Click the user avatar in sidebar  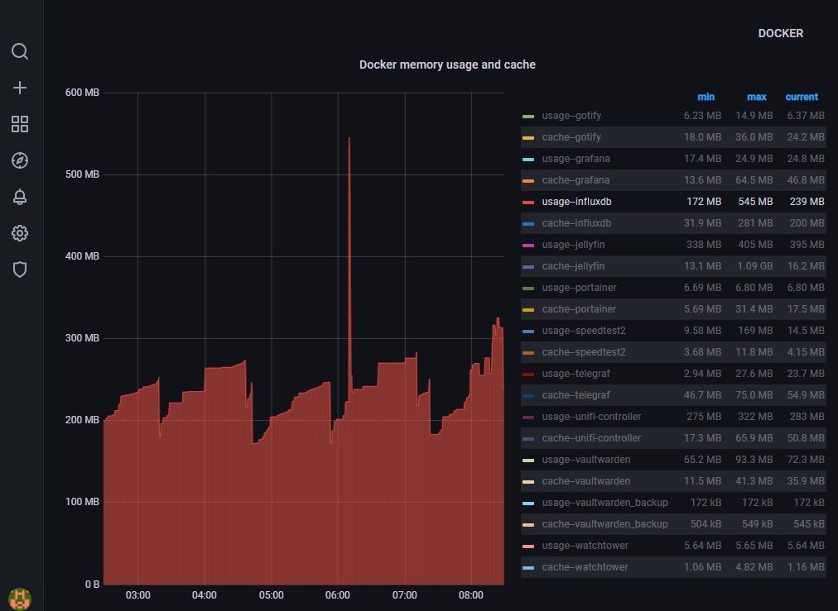pos(20,598)
